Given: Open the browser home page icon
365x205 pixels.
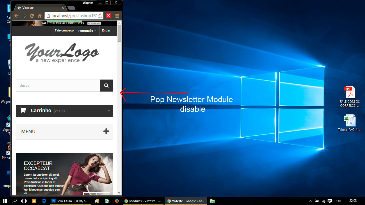Looking at the screenshot, I should click(40, 16).
